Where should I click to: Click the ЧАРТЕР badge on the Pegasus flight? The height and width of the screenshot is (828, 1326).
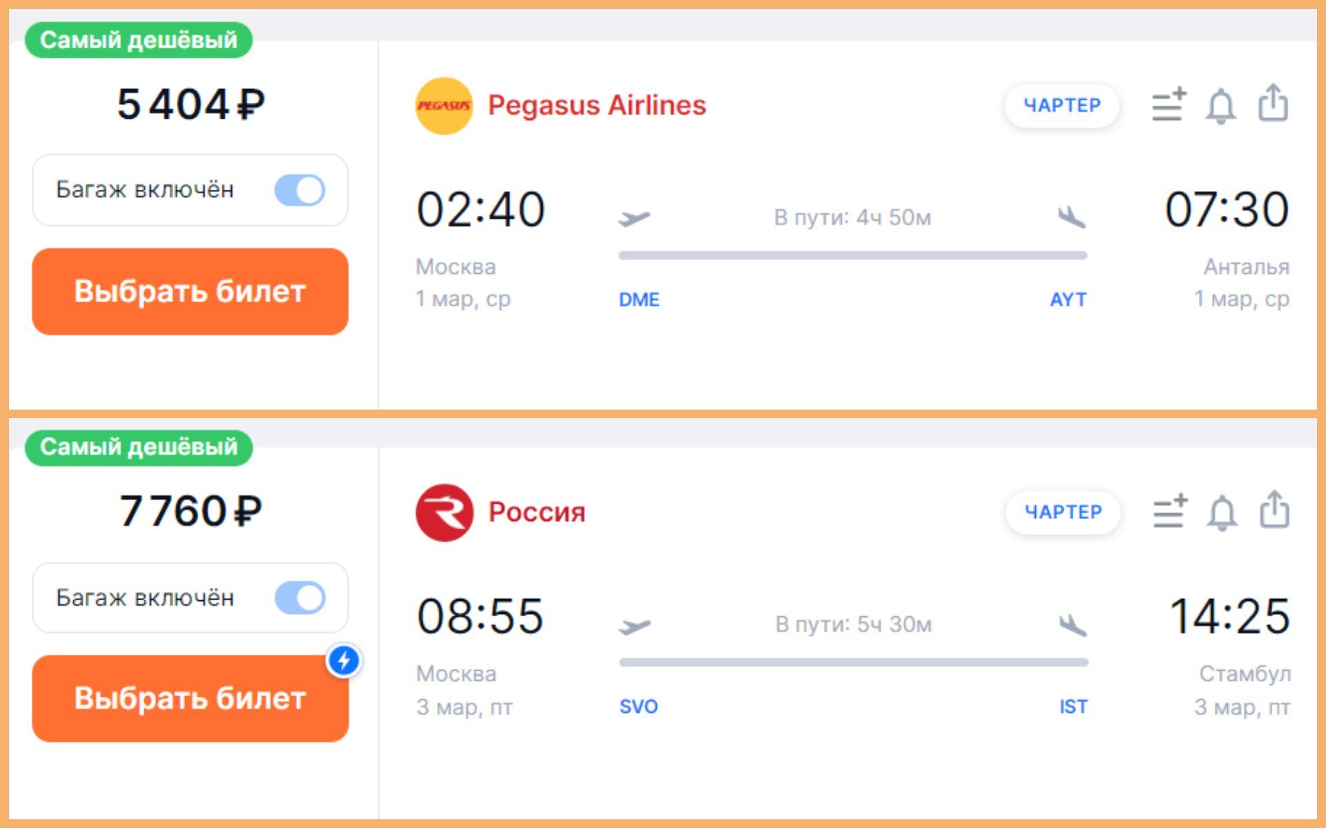1061,106
